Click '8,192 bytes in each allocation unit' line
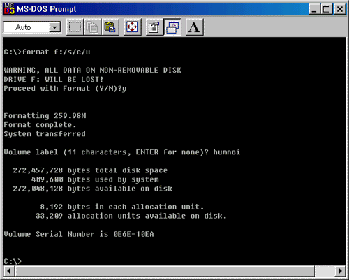Viewport: 349px width, 280px height. (122, 207)
